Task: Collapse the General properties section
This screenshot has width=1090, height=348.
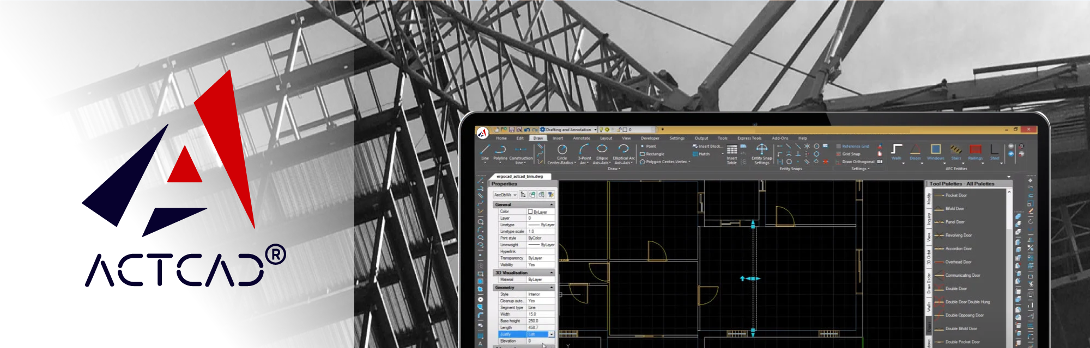Action: 552,205
